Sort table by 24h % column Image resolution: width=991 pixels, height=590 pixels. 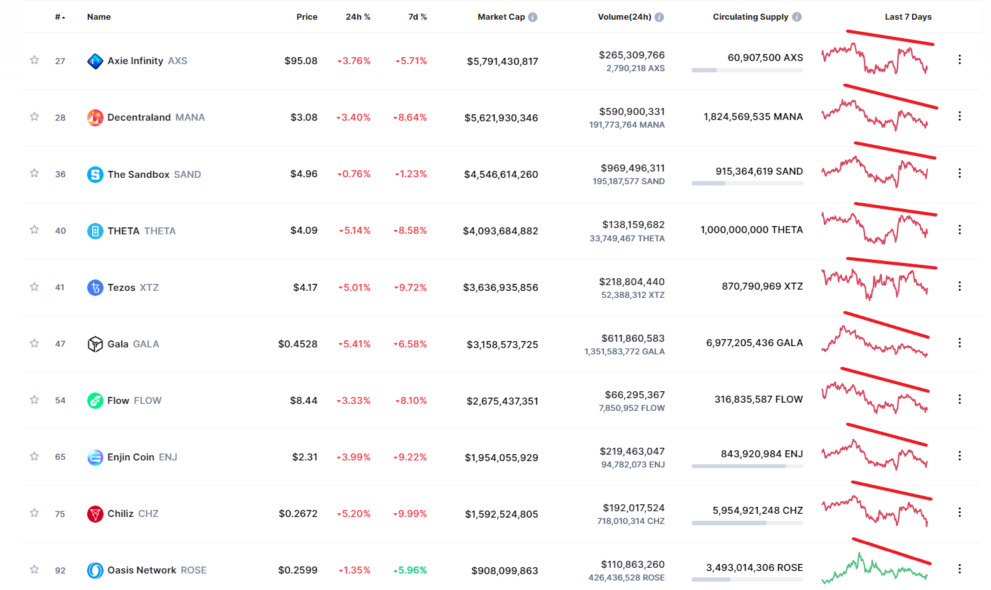[x=358, y=17]
